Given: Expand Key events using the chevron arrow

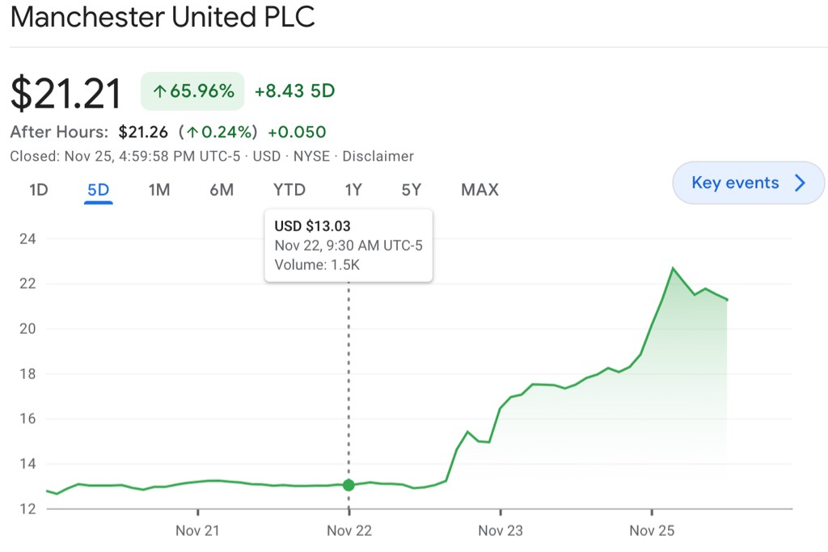Looking at the screenshot, I should 801,183.
